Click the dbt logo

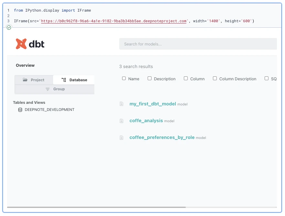(x=30, y=44)
